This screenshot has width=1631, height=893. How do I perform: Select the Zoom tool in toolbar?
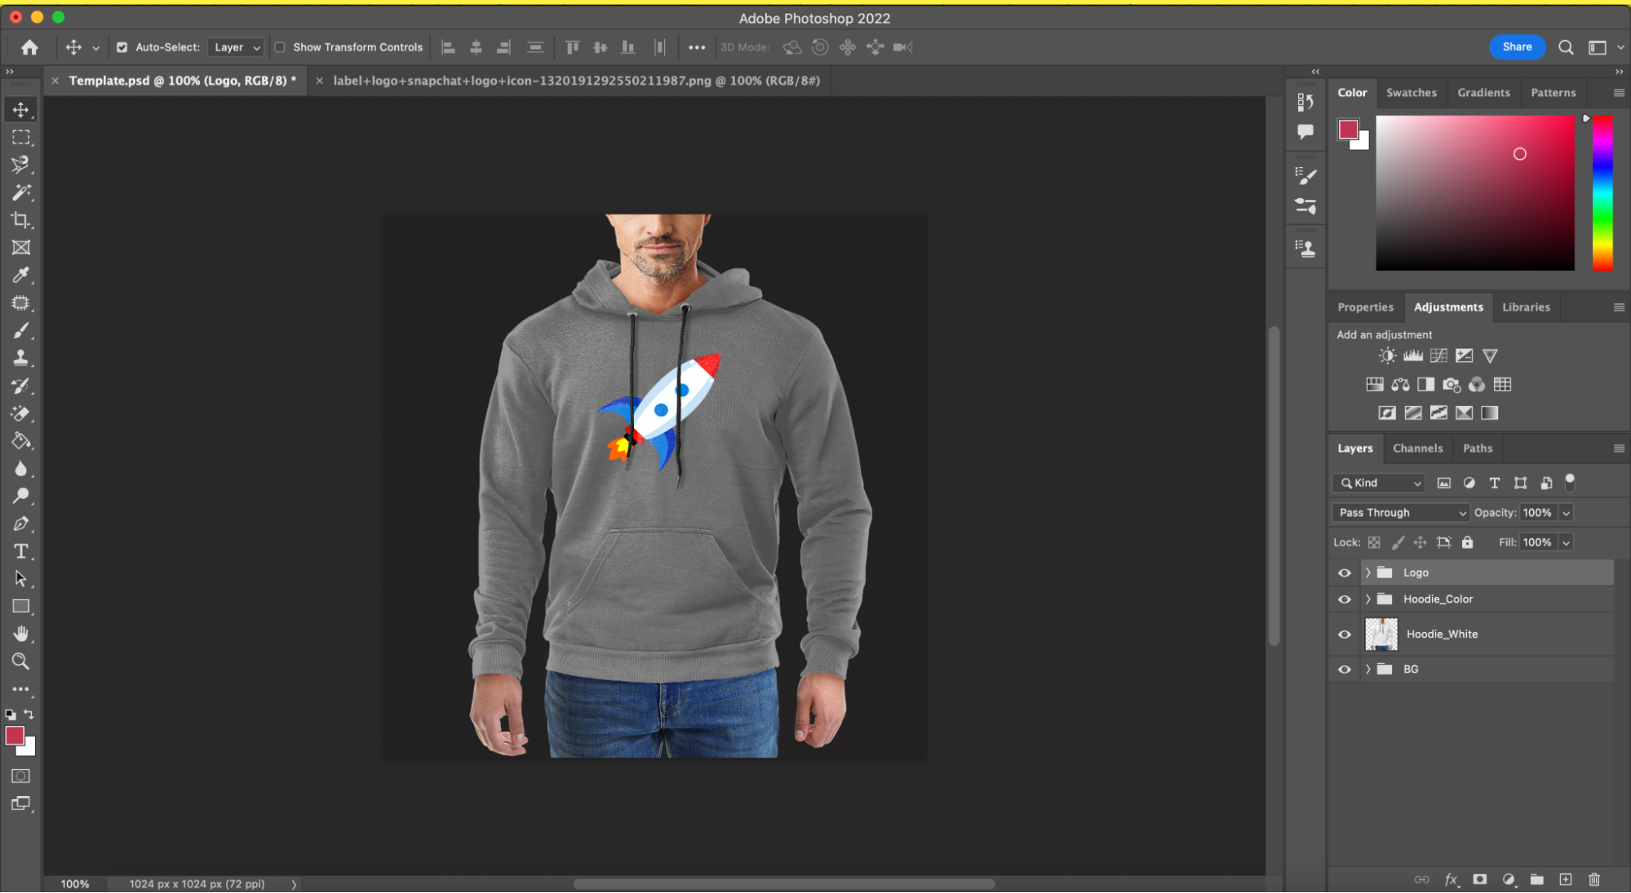click(20, 661)
